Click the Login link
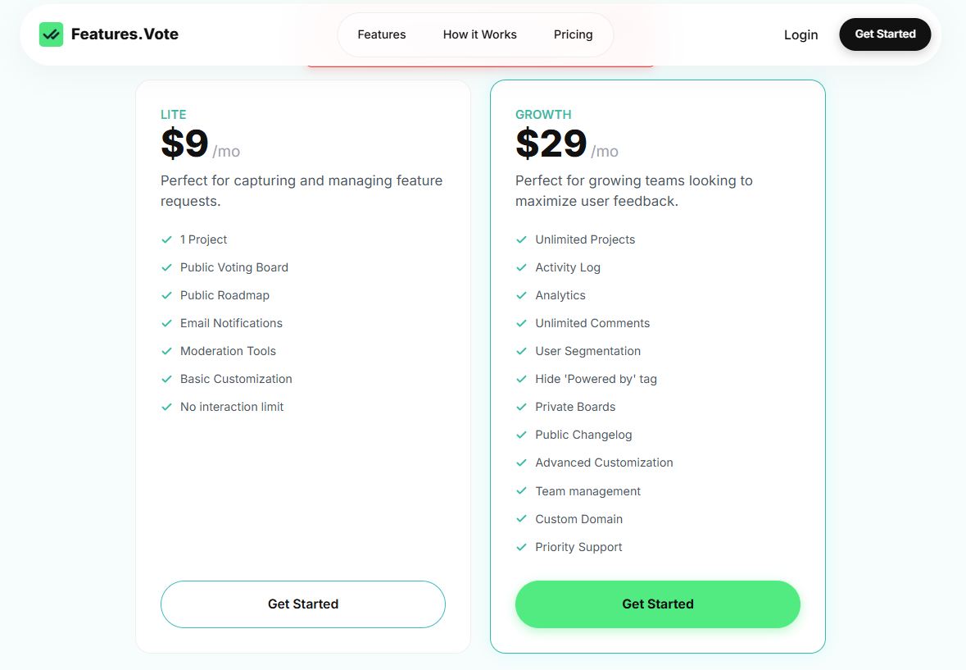966x670 pixels. point(800,34)
